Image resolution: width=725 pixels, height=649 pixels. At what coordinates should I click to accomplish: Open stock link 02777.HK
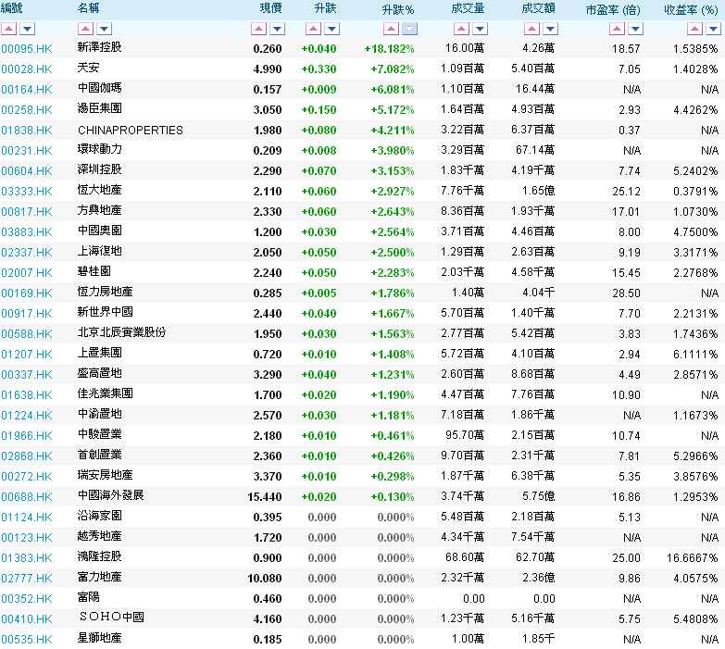pyautogui.click(x=27, y=578)
